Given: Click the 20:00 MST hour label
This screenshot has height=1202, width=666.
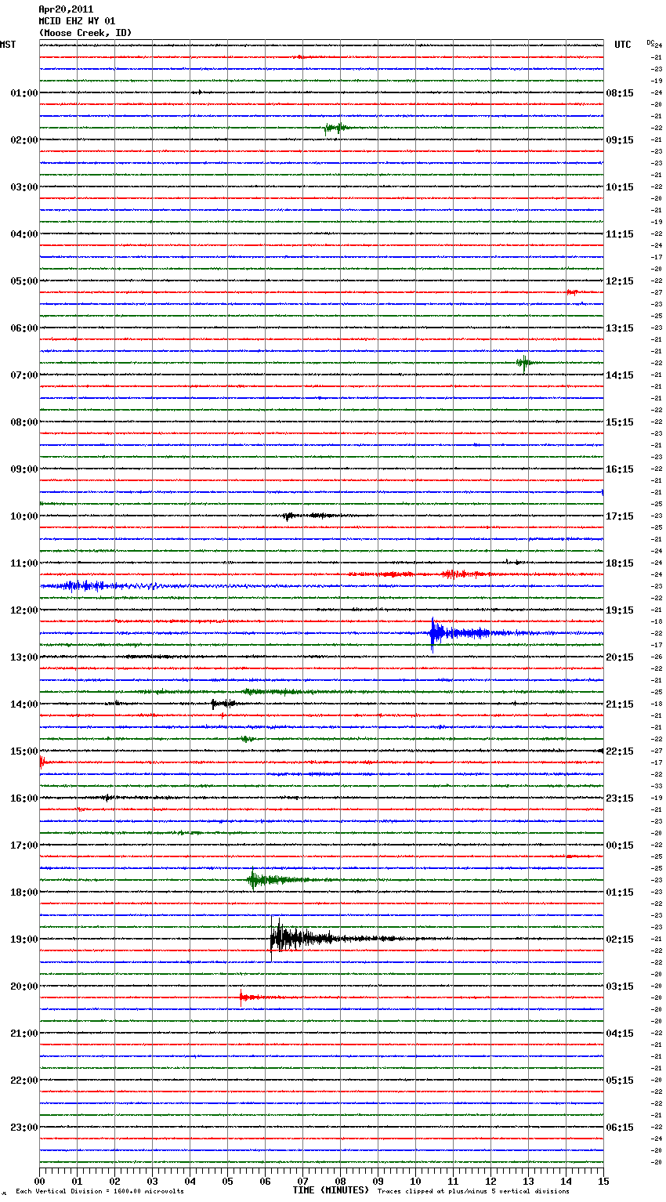Looking at the screenshot, I should 24,987.
